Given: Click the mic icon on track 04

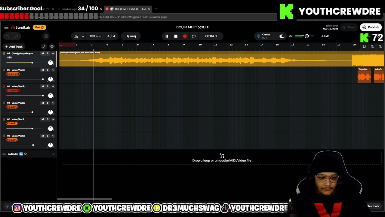Looking at the screenshot, I should [x=4, y=103].
